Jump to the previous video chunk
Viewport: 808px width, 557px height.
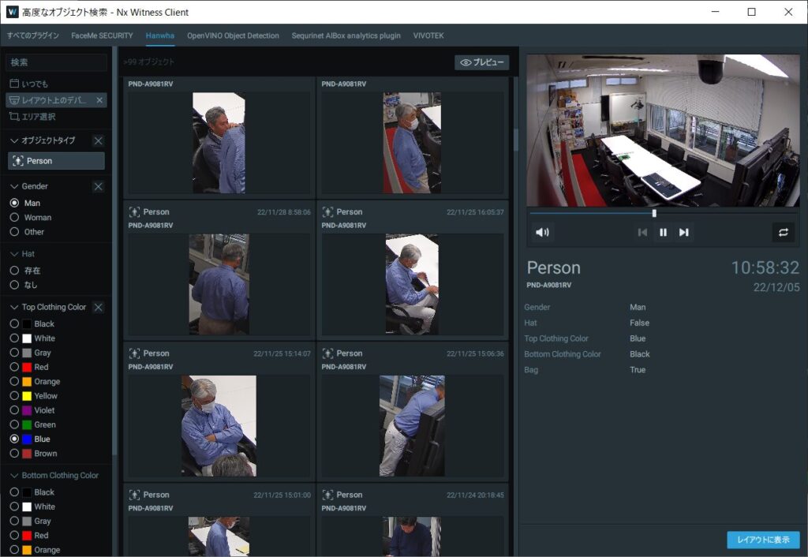click(x=642, y=232)
